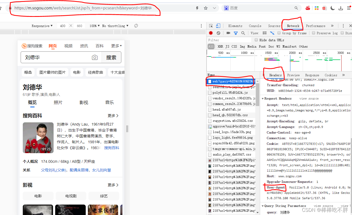Open the Responsive device dropdown
This screenshot has height=215, width=352.
tap(42, 26)
